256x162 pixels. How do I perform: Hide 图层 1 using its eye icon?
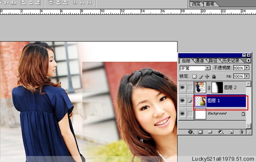[x=182, y=101]
